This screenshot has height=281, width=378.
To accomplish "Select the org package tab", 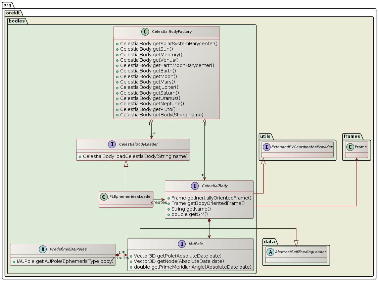I will (x=7, y=5).
